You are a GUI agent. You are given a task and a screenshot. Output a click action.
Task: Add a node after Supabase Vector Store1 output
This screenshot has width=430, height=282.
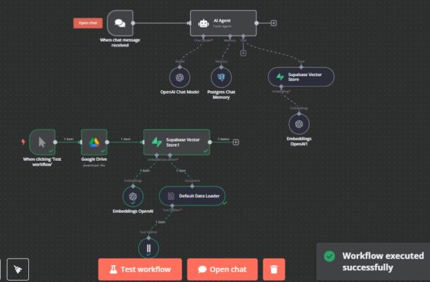click(x=236, y=142)
